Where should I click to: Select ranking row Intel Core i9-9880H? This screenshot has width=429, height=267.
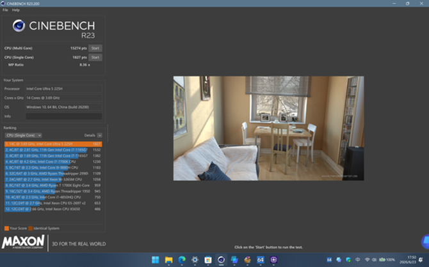53,167
